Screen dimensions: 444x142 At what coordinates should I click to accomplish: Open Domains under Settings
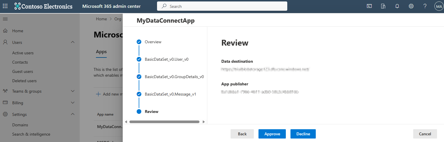tap(20, 125)
